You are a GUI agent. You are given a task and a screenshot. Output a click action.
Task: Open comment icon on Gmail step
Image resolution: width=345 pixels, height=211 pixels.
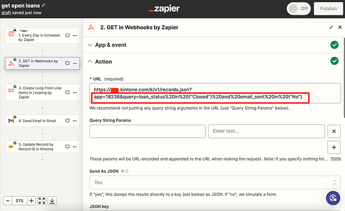67,121
